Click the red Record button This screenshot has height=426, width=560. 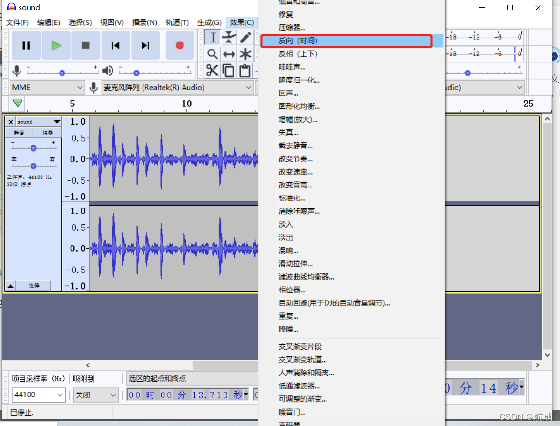click(180, 45)
